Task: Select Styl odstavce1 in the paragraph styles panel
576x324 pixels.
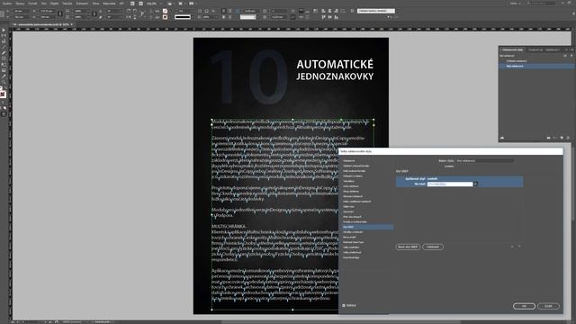Action: [536, 66]
